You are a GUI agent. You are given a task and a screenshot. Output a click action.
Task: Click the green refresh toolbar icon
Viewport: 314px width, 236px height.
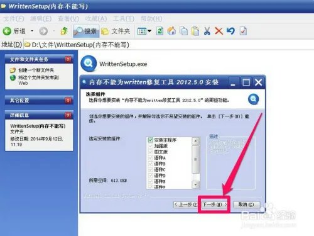click(160, 31)
